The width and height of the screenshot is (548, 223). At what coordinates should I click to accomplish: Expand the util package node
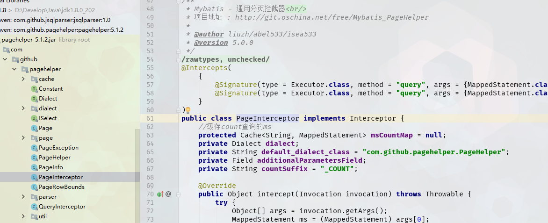[23, 216]
